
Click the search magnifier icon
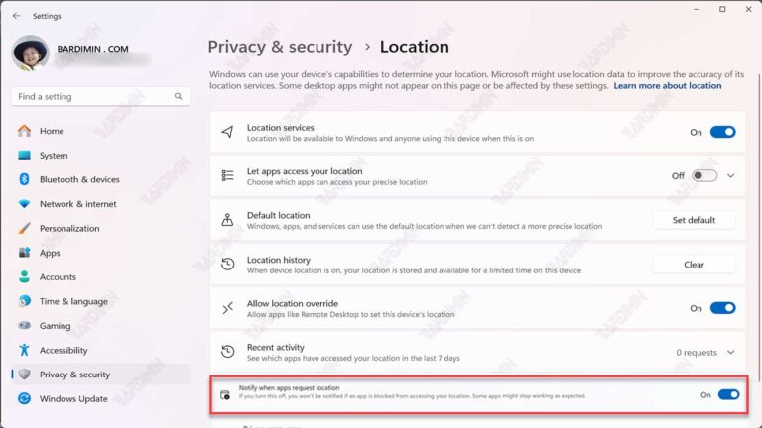[179, 96]
